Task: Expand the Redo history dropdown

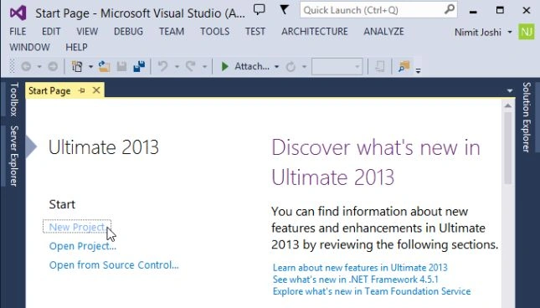Action: [204, 67]
